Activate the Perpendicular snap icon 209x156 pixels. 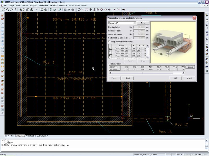[x=94, y=10]
